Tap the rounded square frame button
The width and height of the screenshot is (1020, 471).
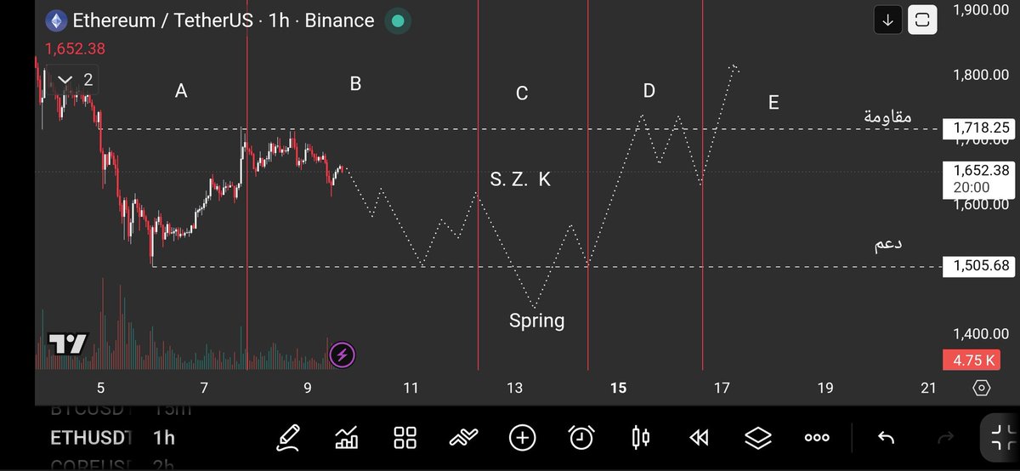[x=923, y=20]
